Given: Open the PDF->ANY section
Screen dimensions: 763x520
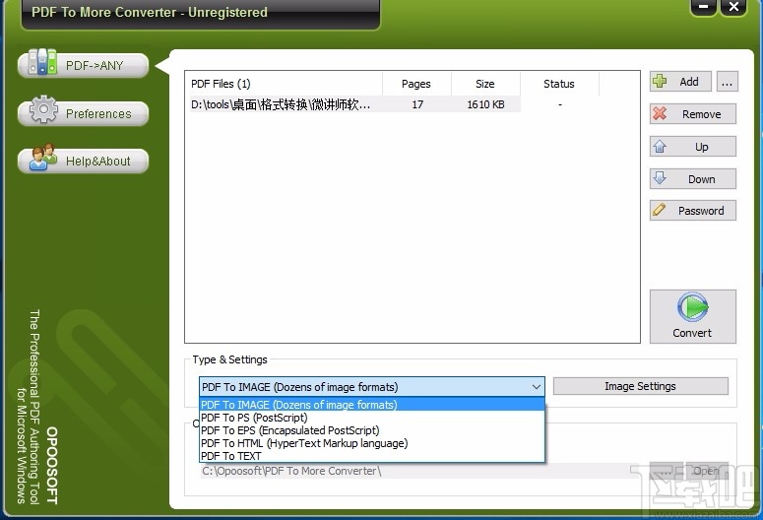Looking at the screenshot, I should pos(84,65).
